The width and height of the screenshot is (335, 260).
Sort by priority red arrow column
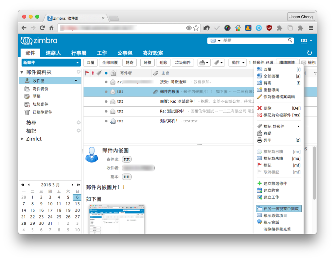coord(93,73)
